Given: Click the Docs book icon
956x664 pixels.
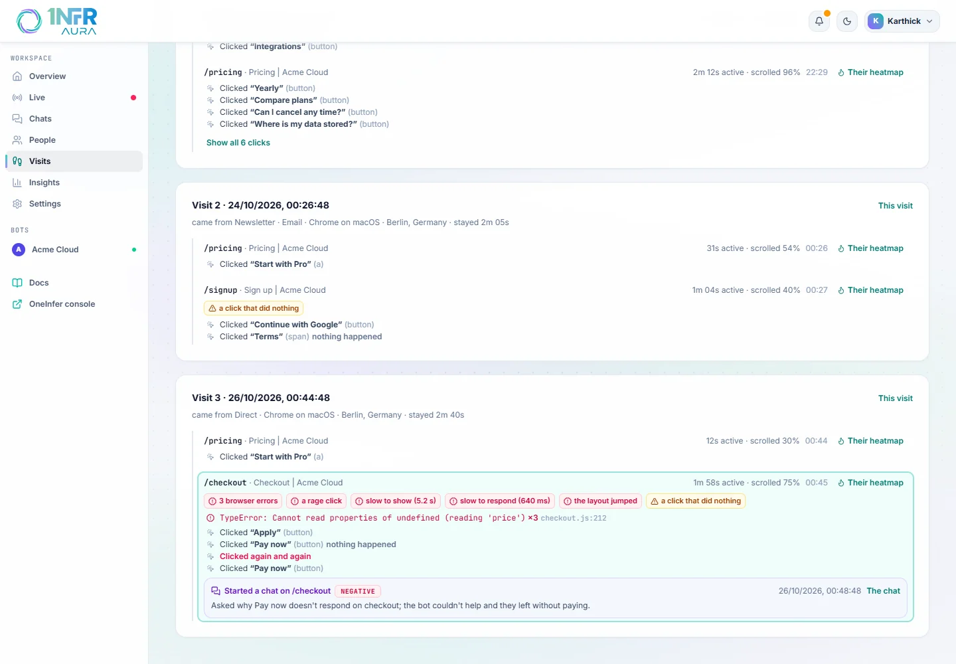Looking at the screenshot, I should point(17,283).
